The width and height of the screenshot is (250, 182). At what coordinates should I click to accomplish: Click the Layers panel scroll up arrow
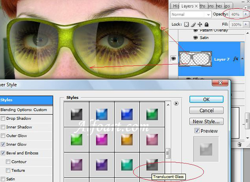click(x=247, y=33)
